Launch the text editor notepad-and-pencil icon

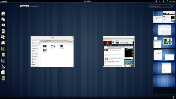[3, 43]
